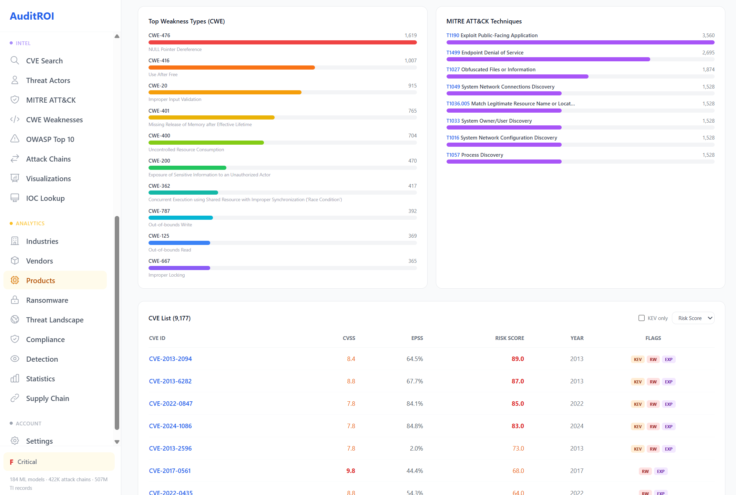This screenshot has height=495, width=736.
Task: Click the OWASP Top 10 warning icon
Action: point(14,139)
